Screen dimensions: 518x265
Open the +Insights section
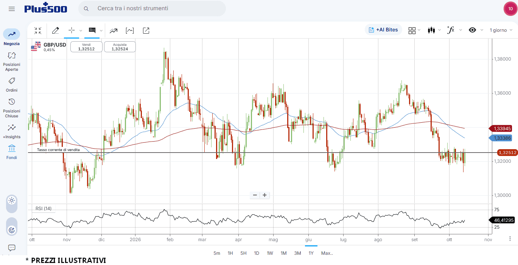(x=12, y=131)
